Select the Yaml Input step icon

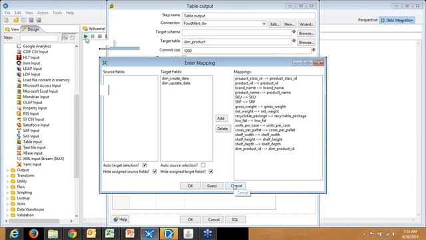(19, 165)
